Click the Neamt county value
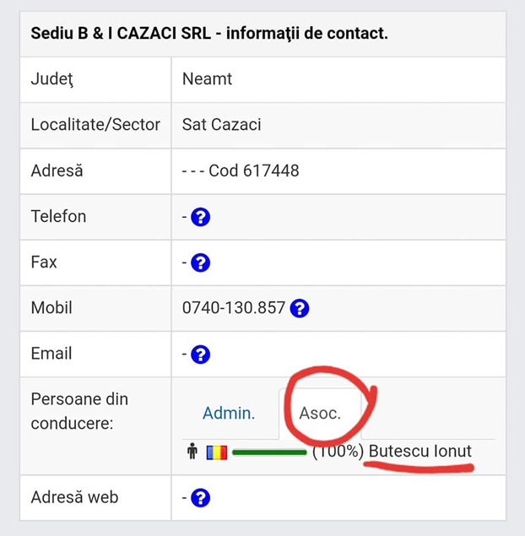This screenshot has width=525, height=536. click(207, 79)
